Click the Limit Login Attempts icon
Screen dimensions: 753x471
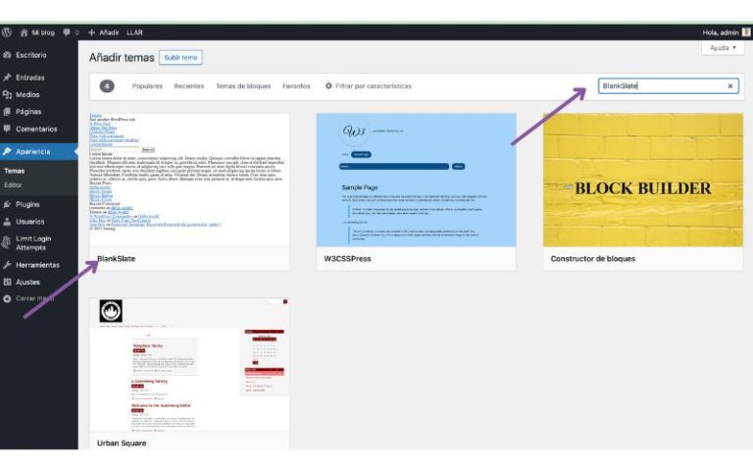tap(6, 242)
